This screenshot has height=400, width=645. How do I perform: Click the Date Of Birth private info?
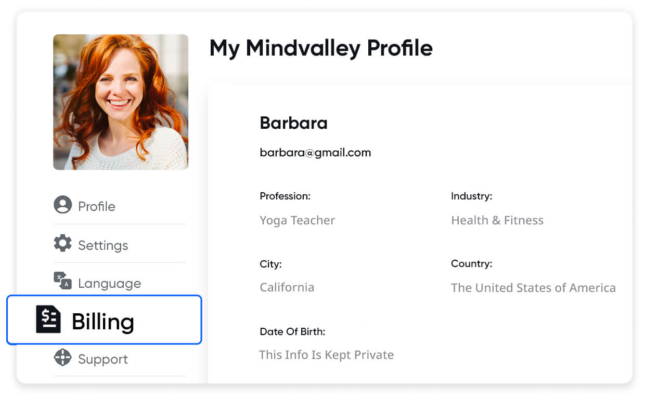326,355
